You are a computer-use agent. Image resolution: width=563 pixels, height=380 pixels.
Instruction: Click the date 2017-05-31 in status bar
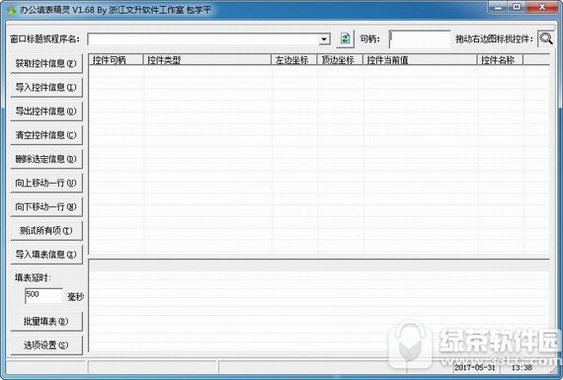[x=475, y=367]
